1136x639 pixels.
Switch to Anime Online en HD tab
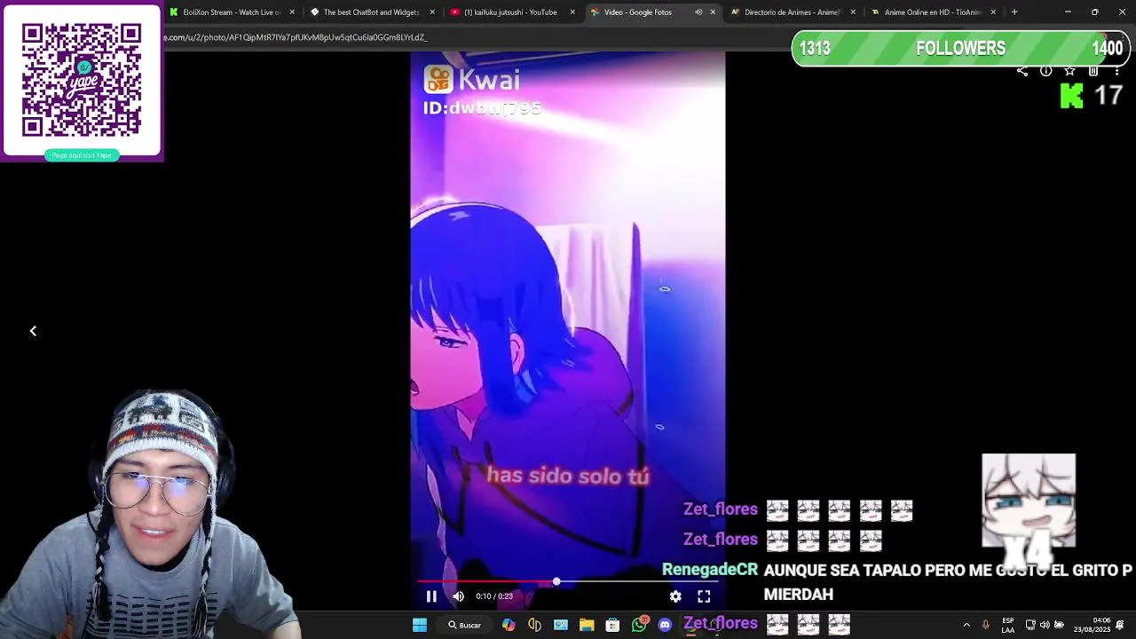pos(932,12)
